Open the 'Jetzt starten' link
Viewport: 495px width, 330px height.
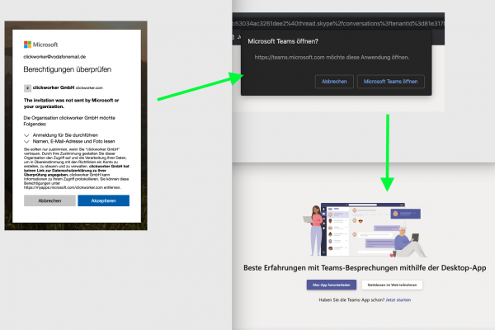tap(398, 300)
